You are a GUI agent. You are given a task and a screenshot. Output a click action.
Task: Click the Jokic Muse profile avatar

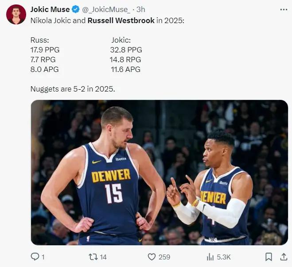coord(16,15)
